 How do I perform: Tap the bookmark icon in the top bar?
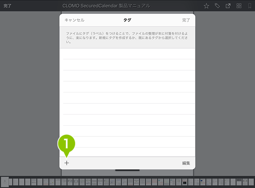250,6
